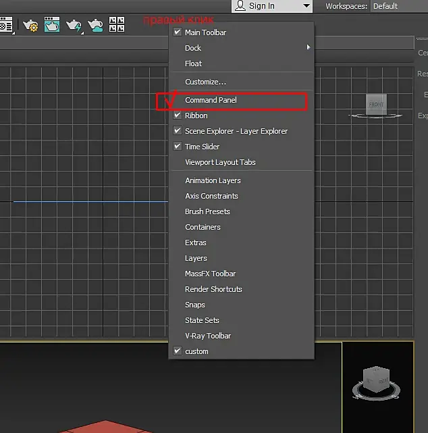428x433 pixels.
Task: Click the teapot with lightning bolt render icon
Action: pos(73,25)
